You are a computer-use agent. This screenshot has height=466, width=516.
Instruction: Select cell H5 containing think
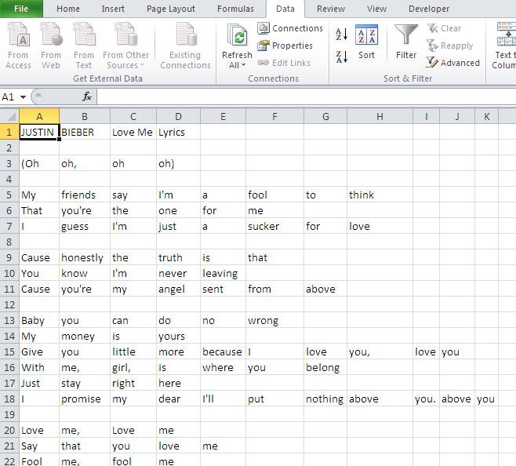[380, 195]
